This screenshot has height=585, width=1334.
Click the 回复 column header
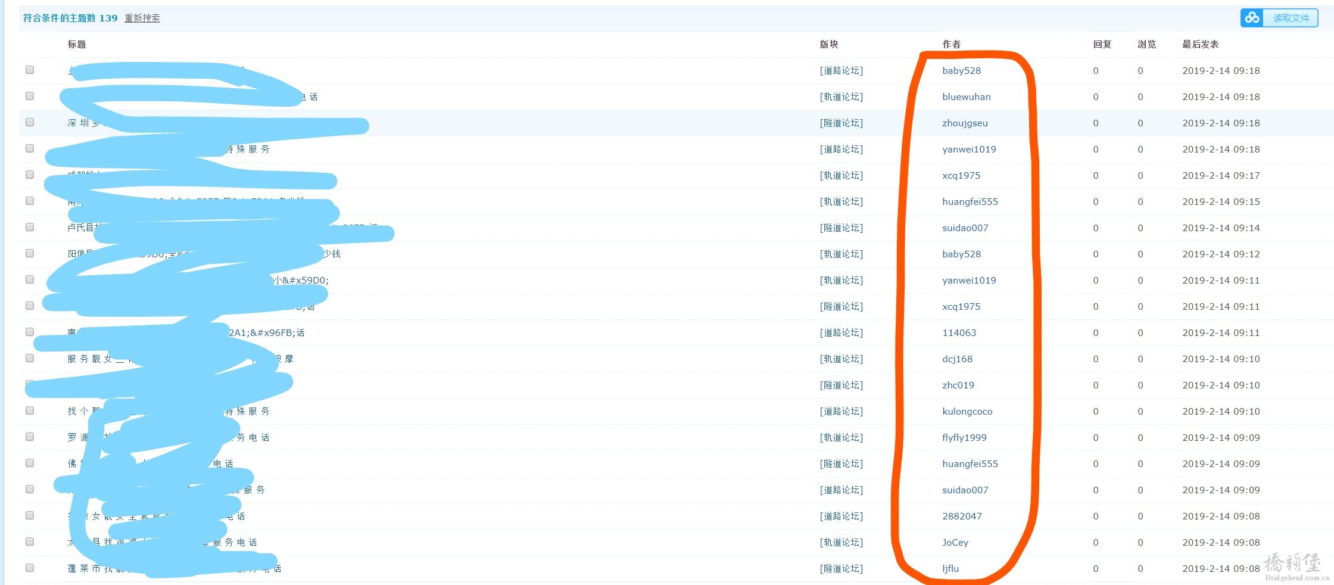[x=1102, y=44]
